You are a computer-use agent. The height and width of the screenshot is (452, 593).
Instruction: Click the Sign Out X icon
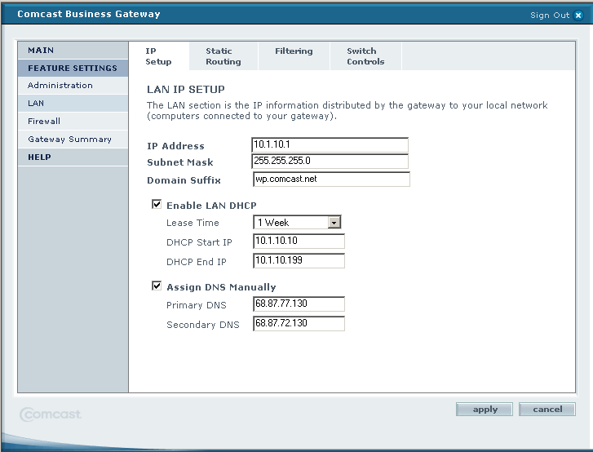[x=578, y=16]
